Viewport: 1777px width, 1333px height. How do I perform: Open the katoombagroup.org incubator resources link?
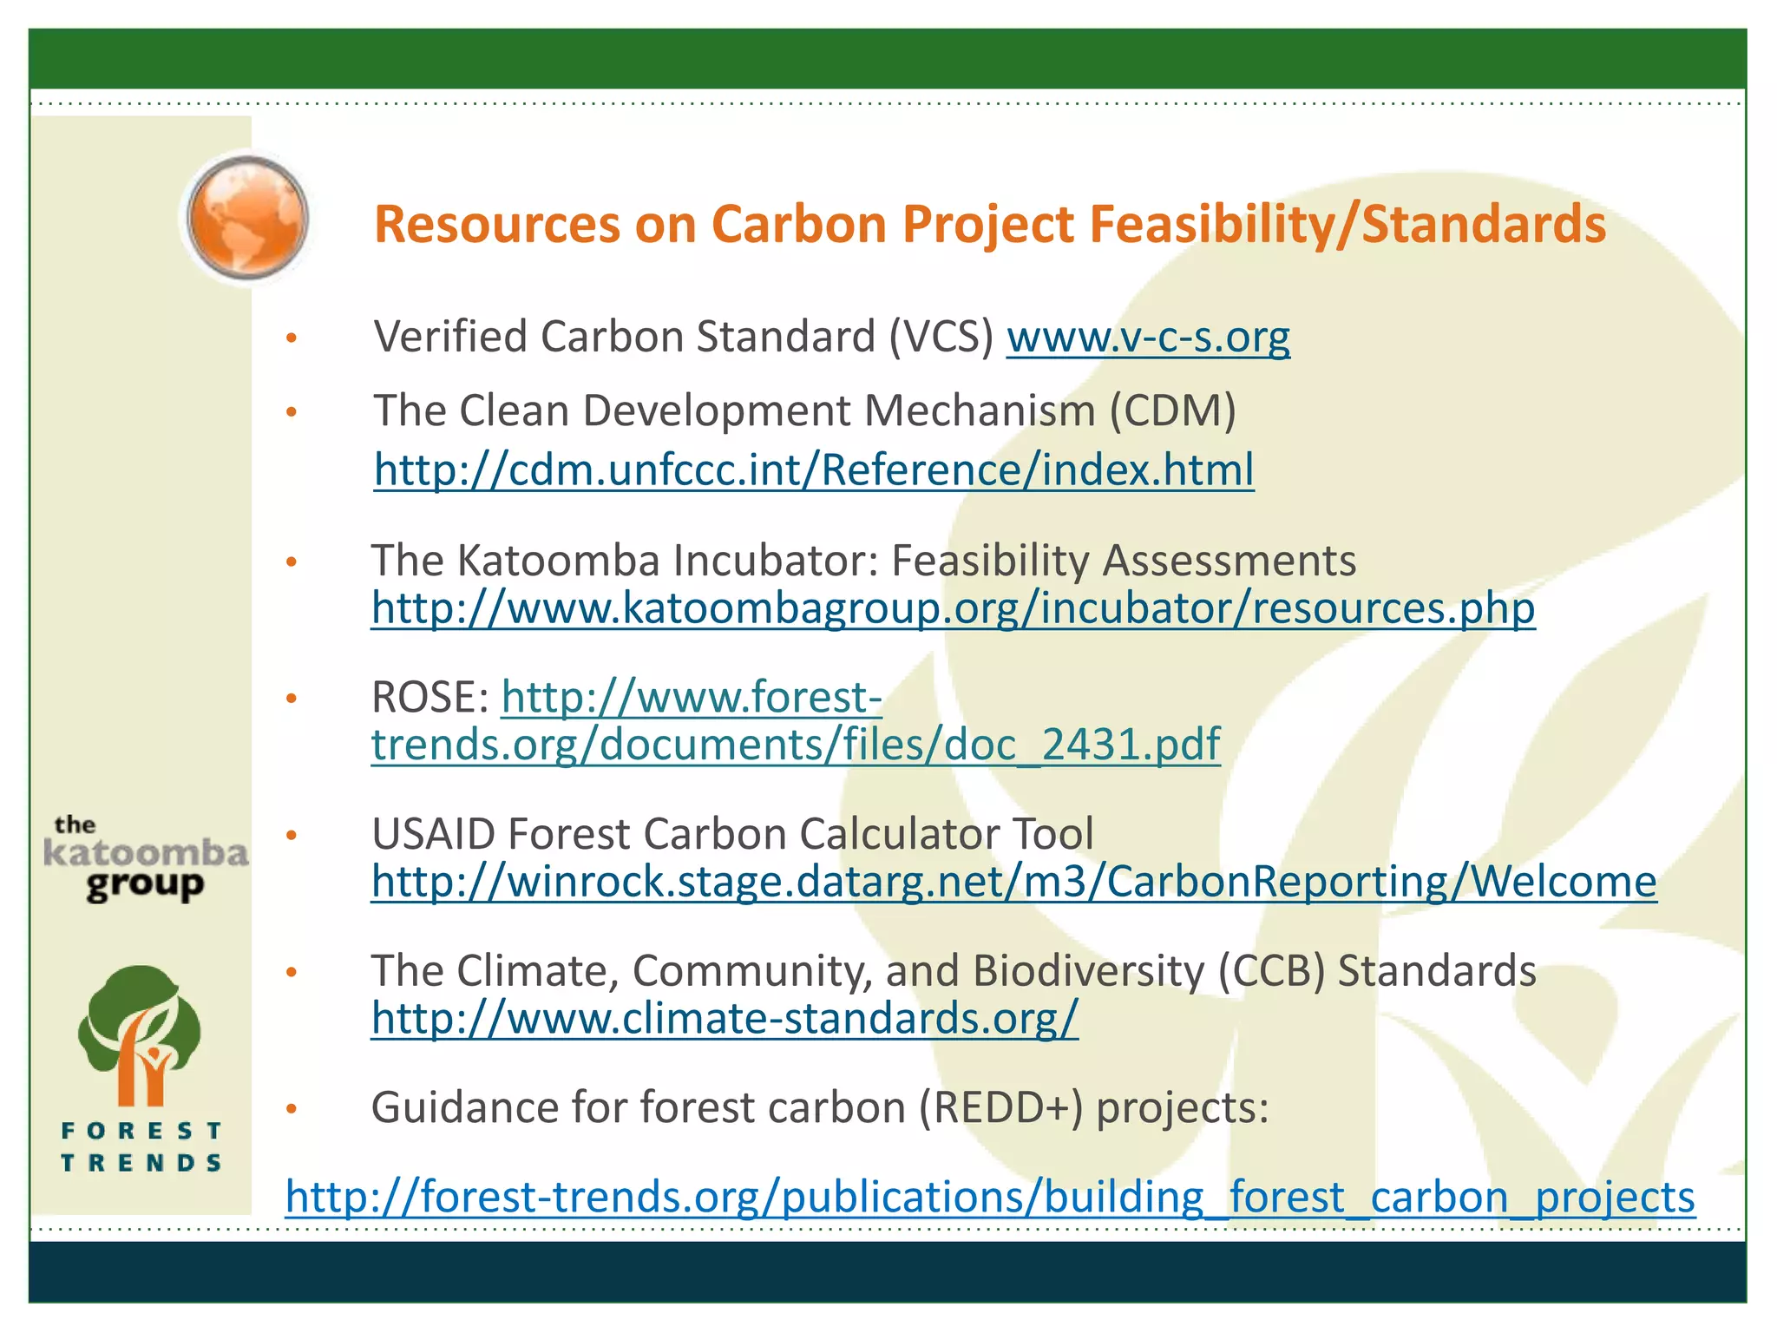tap(953, 607)
